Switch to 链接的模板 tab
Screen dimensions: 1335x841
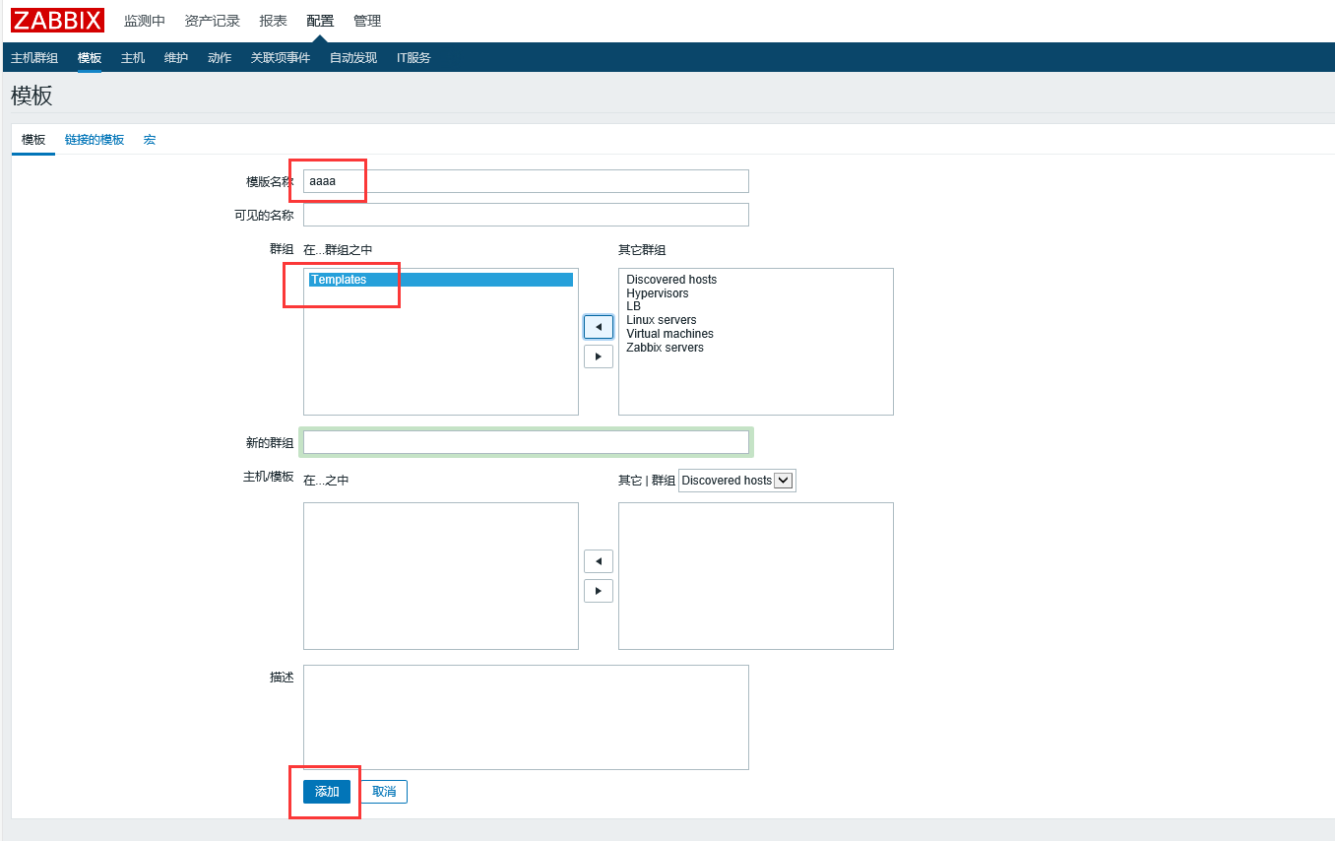click(x=95, y=140)
